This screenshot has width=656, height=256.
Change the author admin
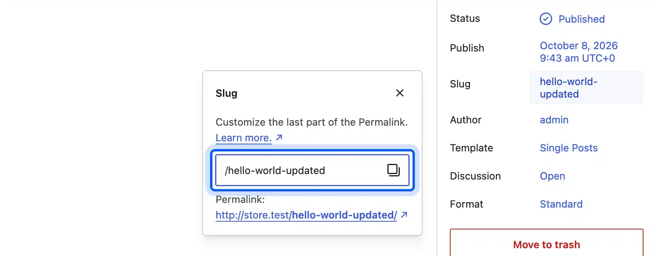point(554,120)
